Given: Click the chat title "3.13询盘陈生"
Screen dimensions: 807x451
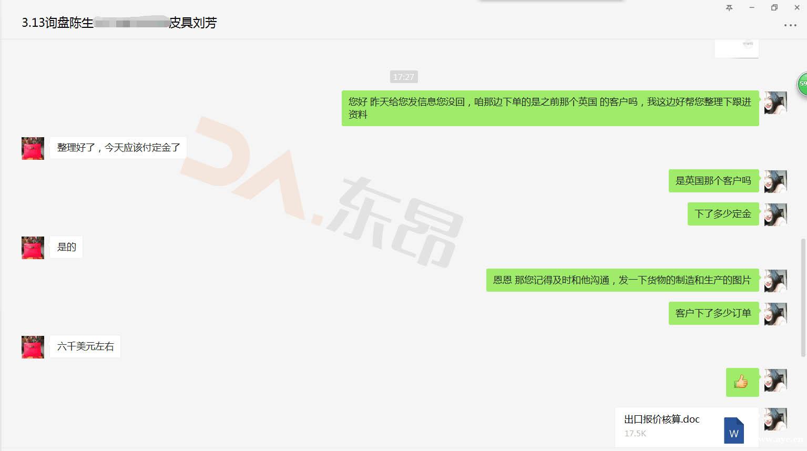Looking at the screenshot, I should coord(57,23).
